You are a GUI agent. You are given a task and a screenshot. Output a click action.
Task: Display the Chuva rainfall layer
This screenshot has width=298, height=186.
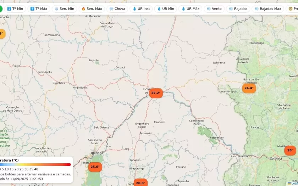click(x=117, y=9)
